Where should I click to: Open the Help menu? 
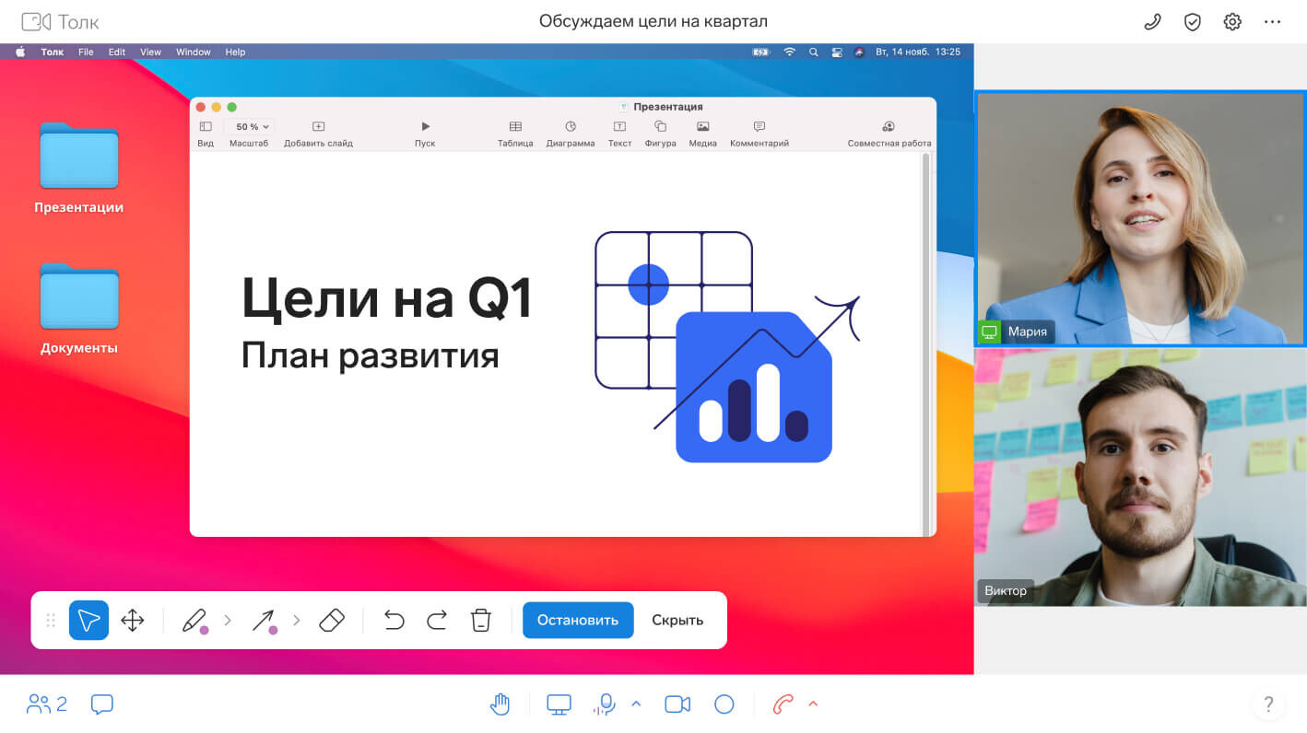pyautogui.click(x=235, y=52)
